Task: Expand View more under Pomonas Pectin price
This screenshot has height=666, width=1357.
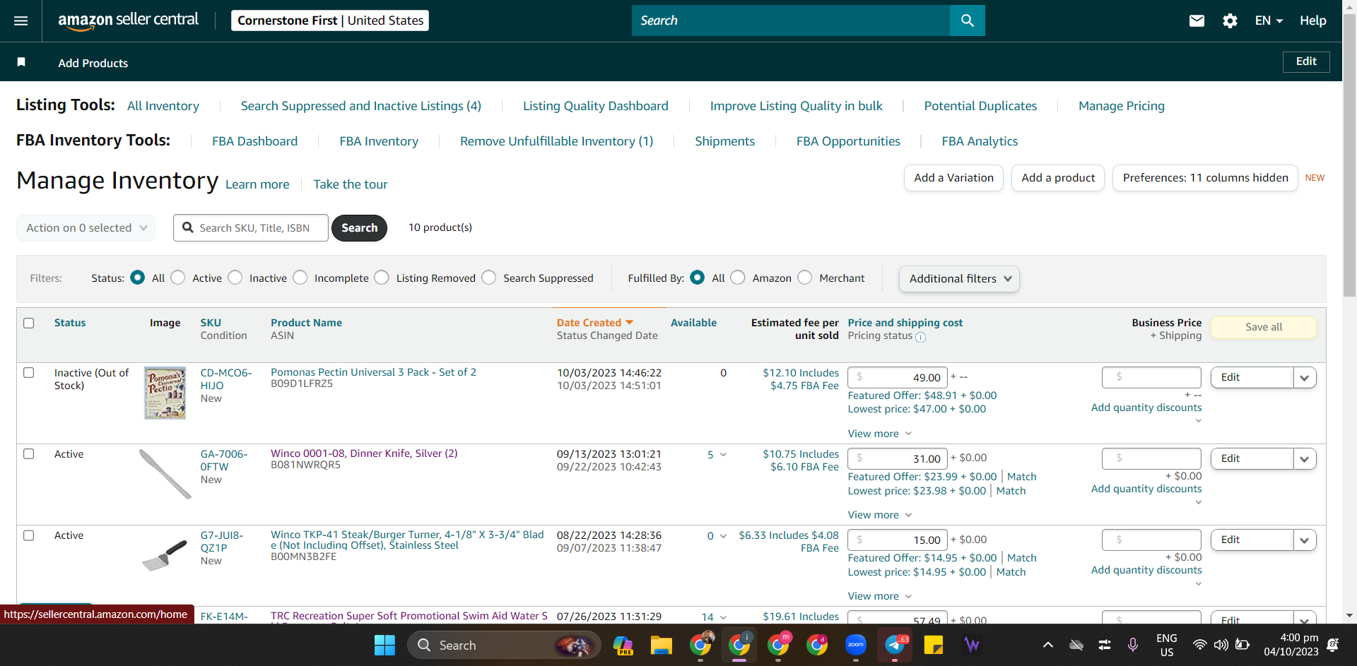Action: coord(880,434)
